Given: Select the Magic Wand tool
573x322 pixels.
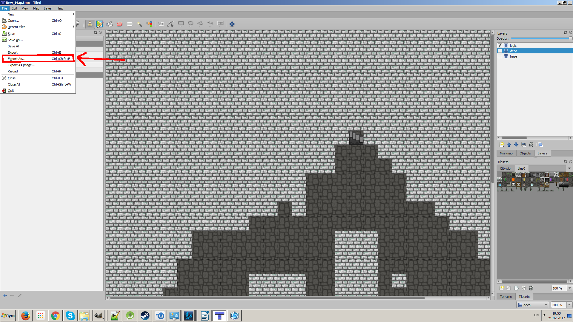Looking at the screenshot, I should 139,24.
